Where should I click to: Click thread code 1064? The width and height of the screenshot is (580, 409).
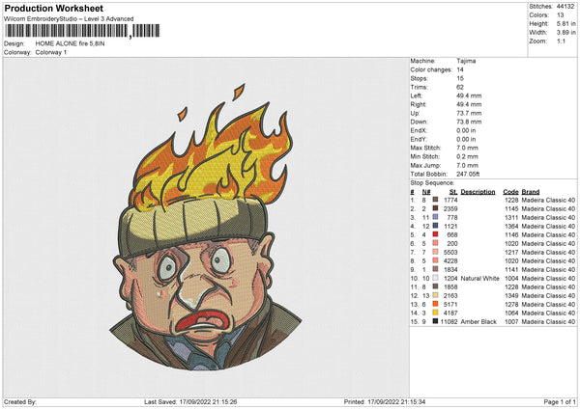coord(511,314)
